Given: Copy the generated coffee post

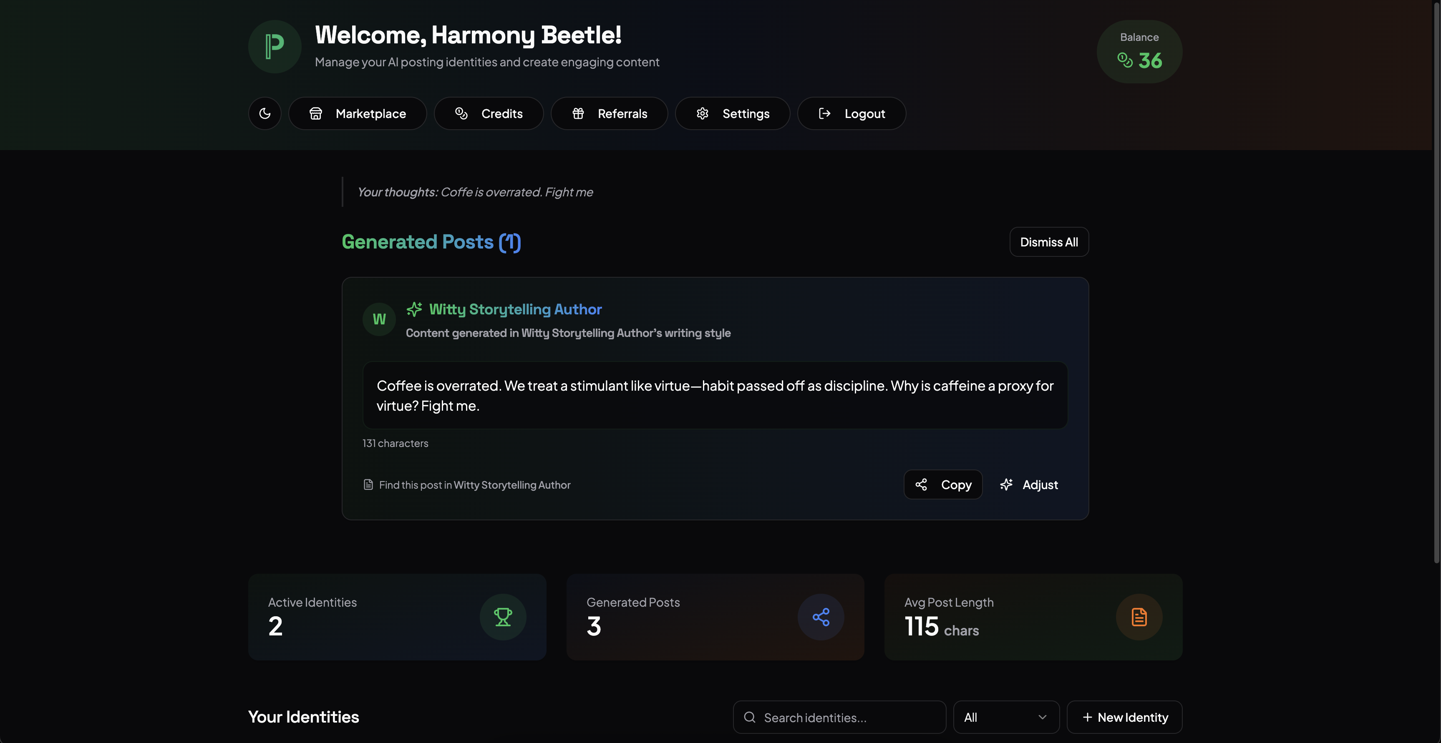Looking at the screenshot, I should (x=942, y=484).
